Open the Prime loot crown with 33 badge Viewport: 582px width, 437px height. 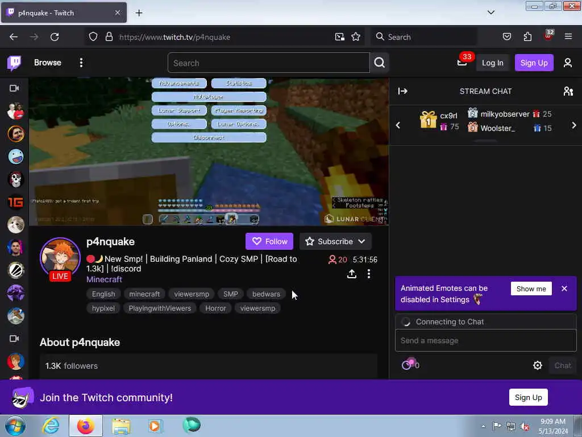click(x=463, y=62)
